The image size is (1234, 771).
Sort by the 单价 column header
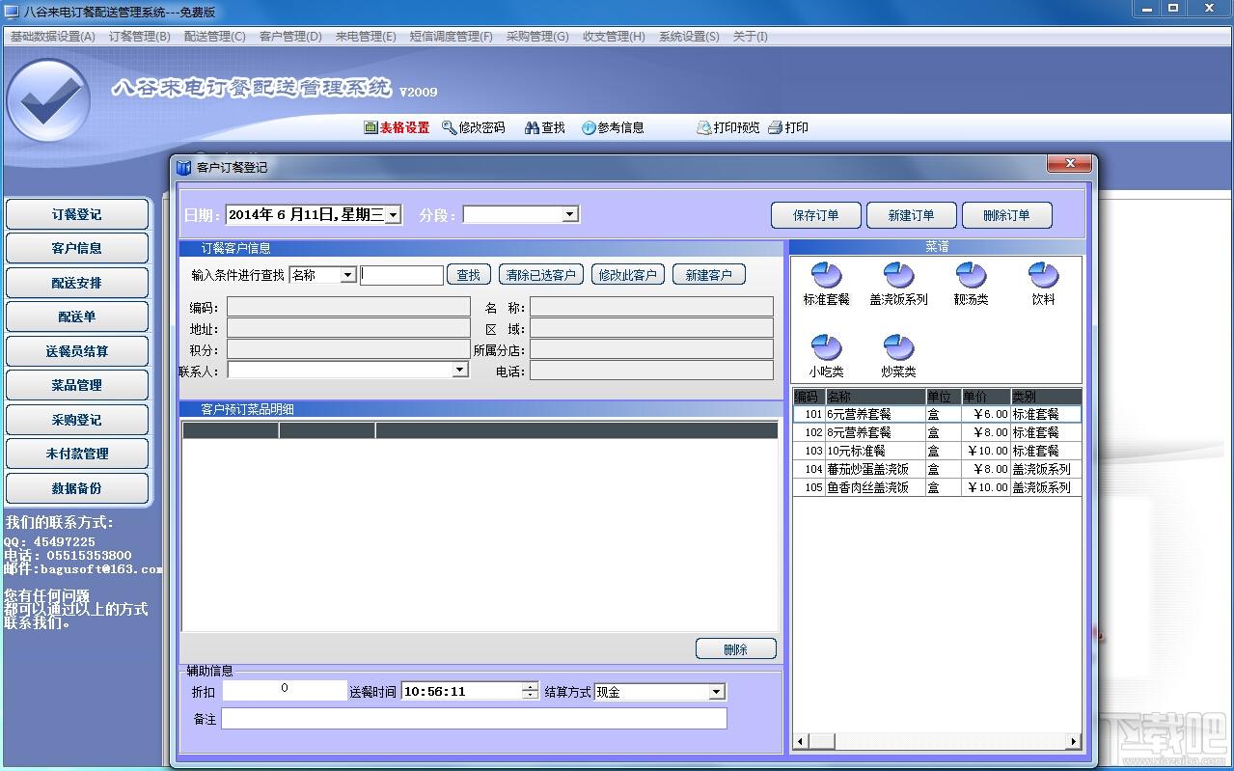tap(985, 397)
